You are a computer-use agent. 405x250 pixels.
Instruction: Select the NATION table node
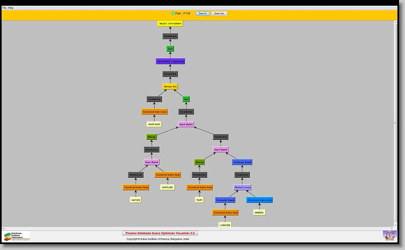click(x=136, y=200)
